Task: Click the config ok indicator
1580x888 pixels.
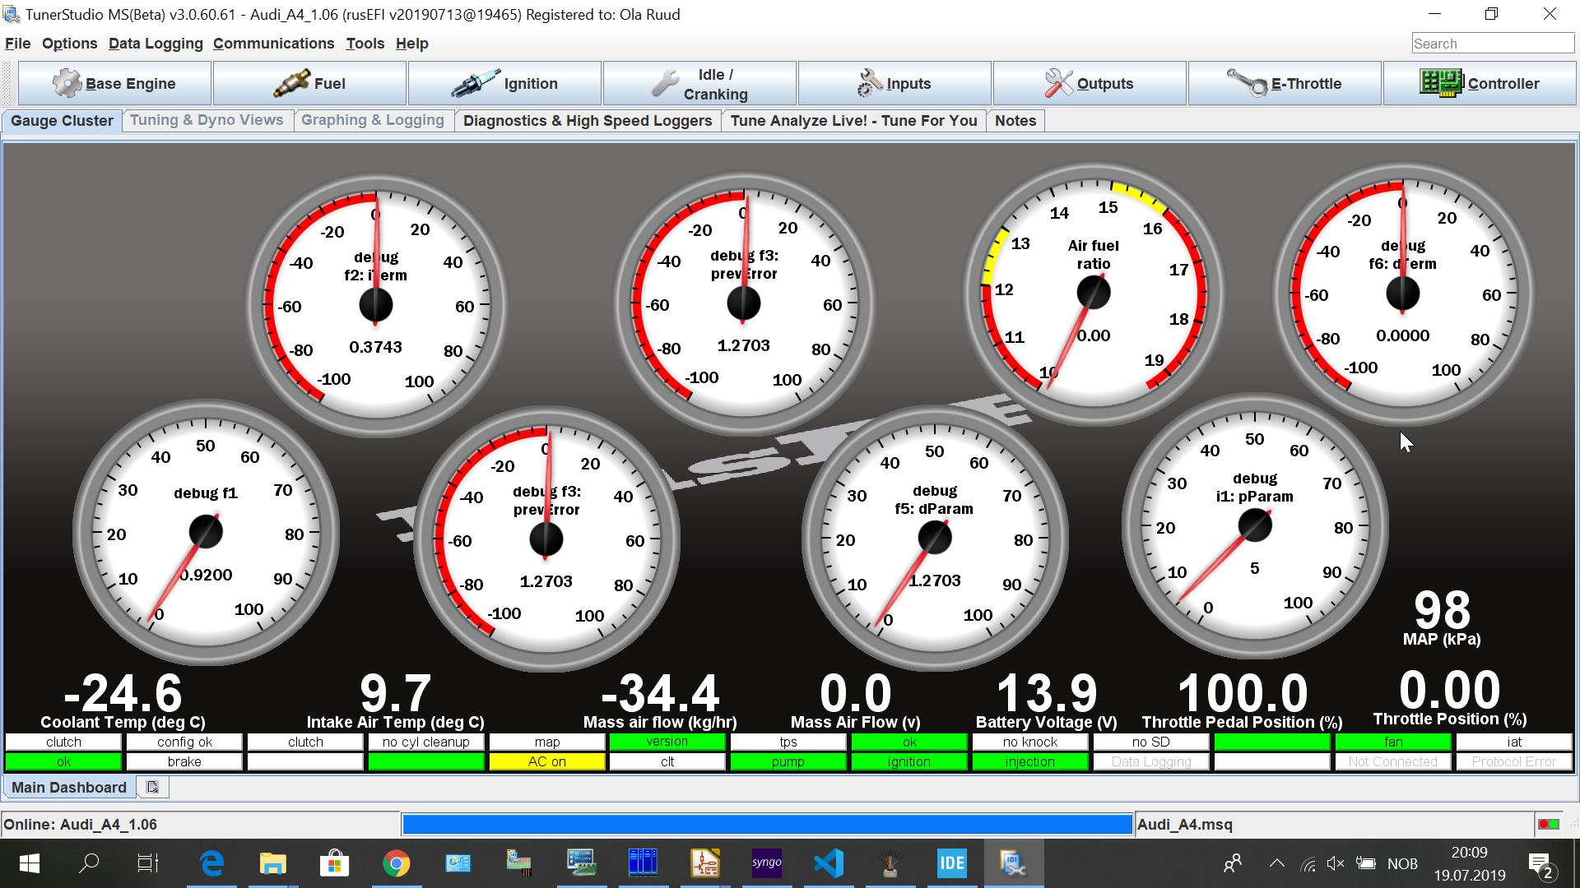Action: pos(184,742)
